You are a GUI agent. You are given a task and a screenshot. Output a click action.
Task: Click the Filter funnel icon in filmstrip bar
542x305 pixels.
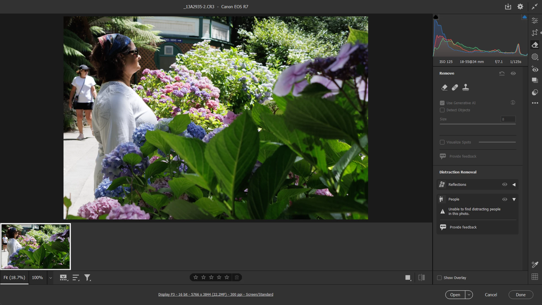coord(88,278)
